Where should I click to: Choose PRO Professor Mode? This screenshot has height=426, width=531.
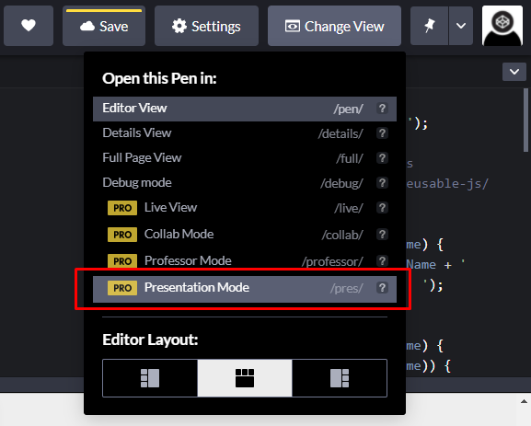coord(245,261)
